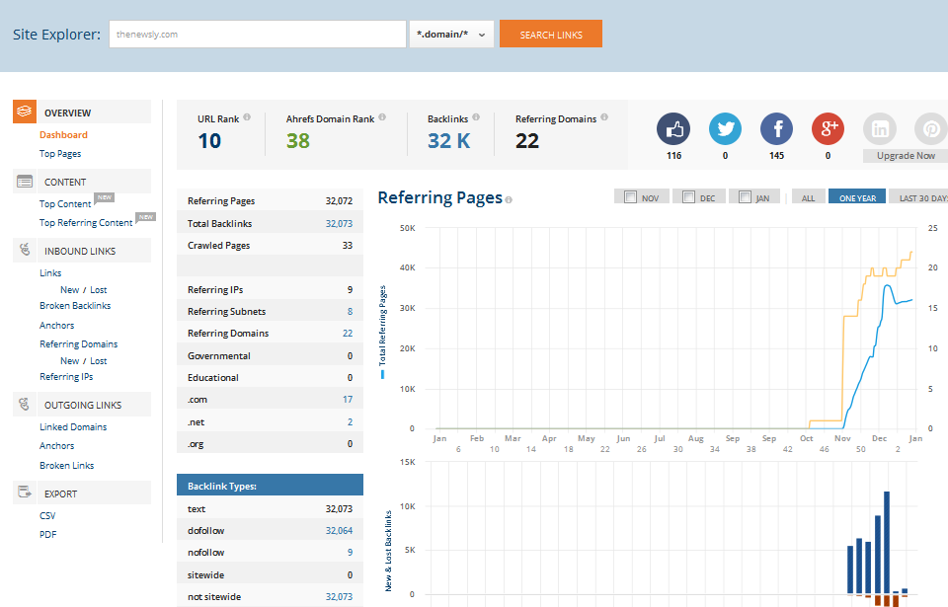
Task: Select the ONE YEAR range tab
Action: click(857, 197)
